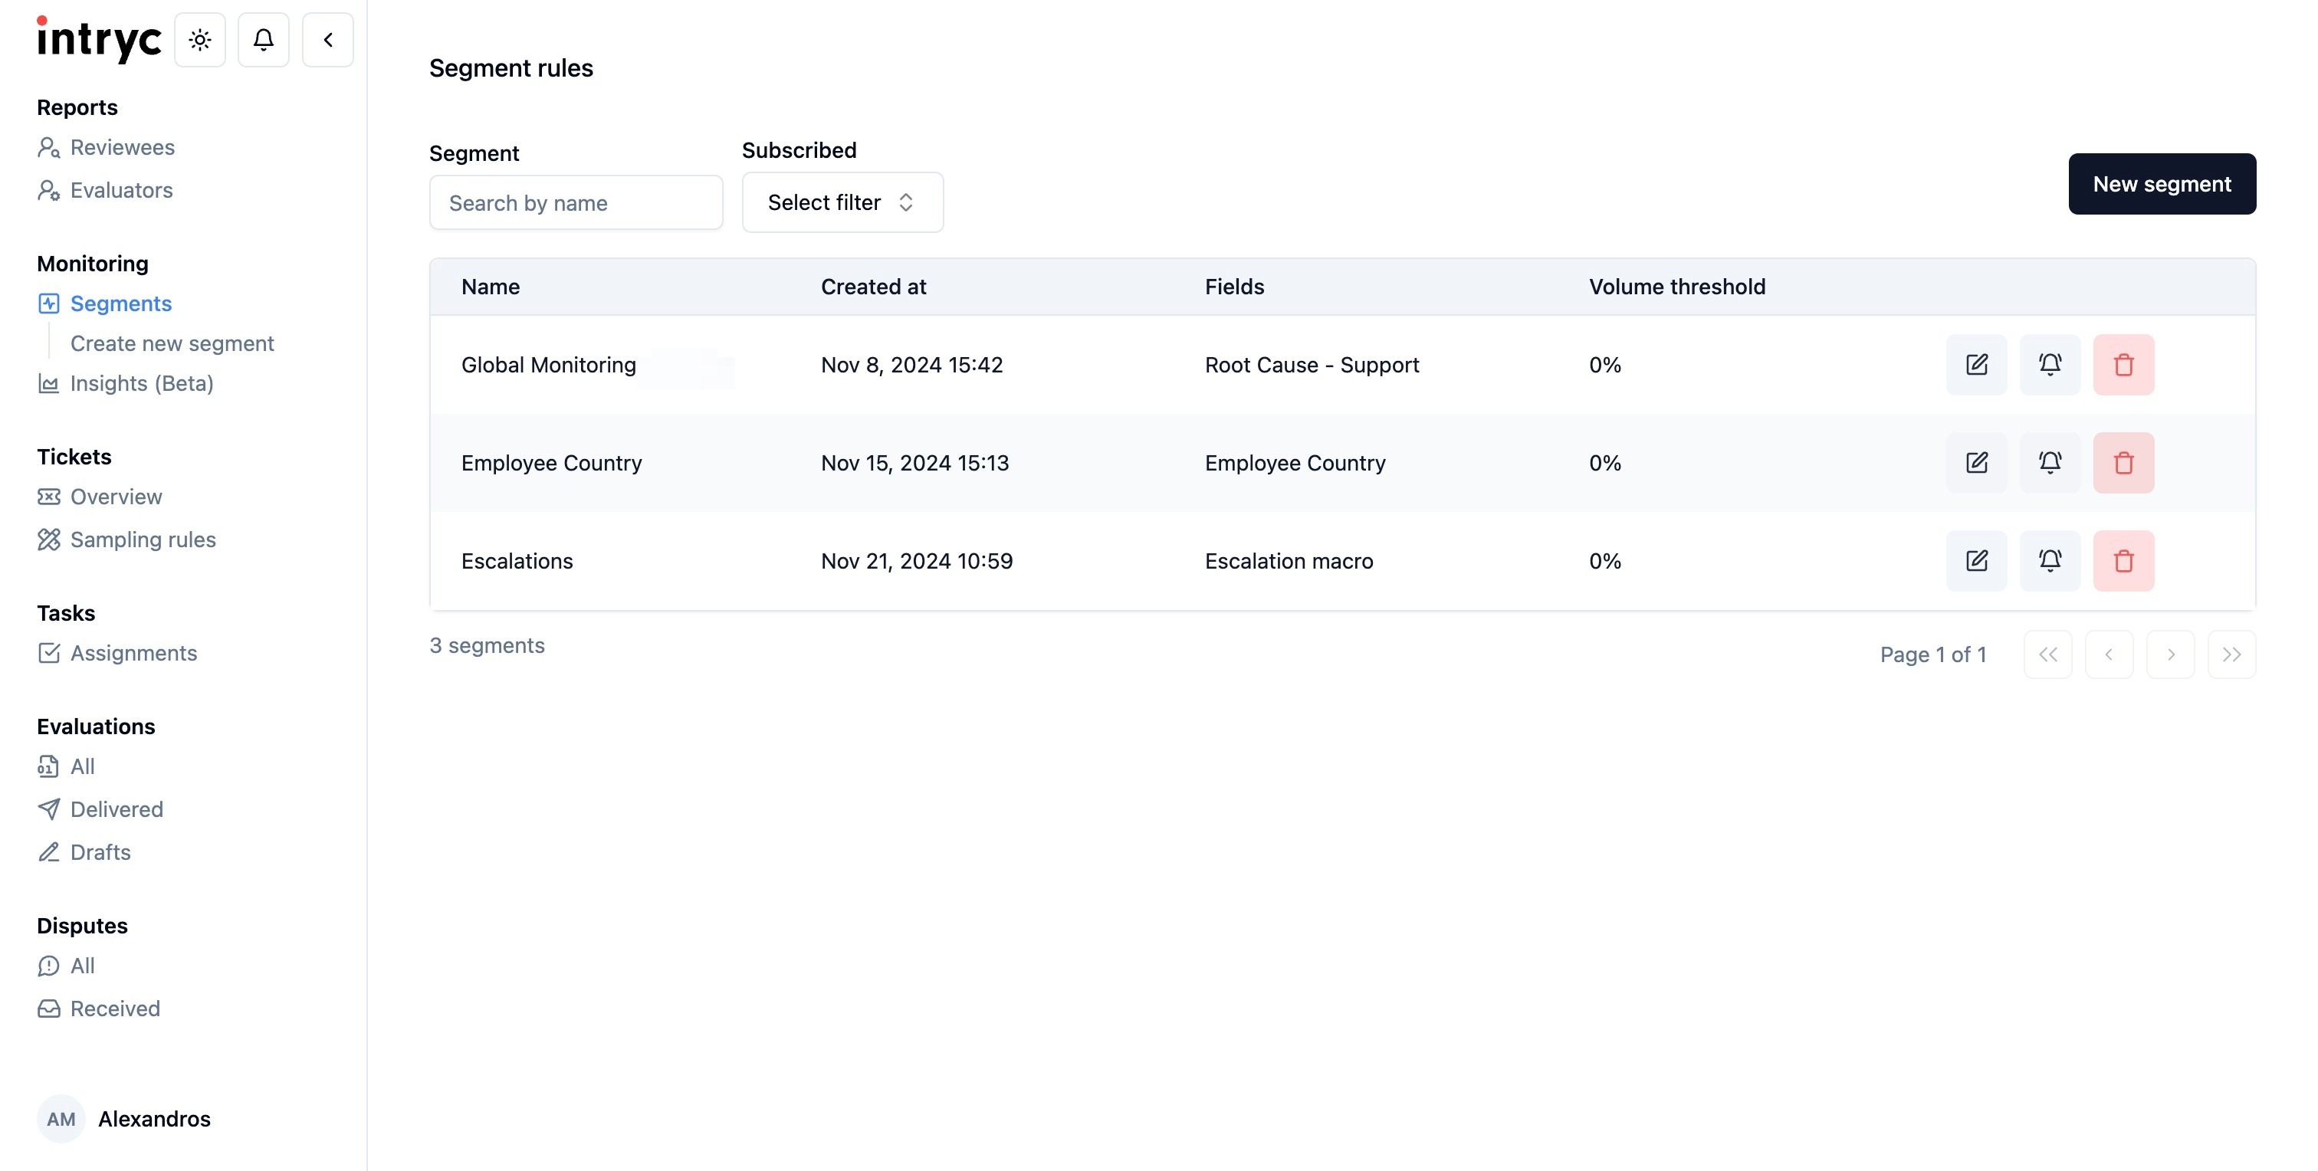Focus the Search by name field

(576, 202)
